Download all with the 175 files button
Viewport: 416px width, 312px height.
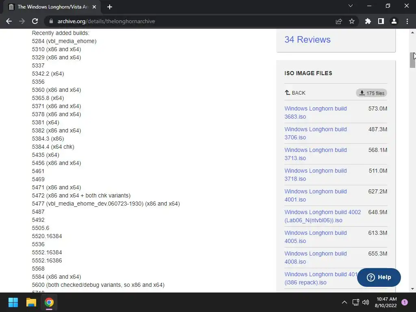pos(371,93)
